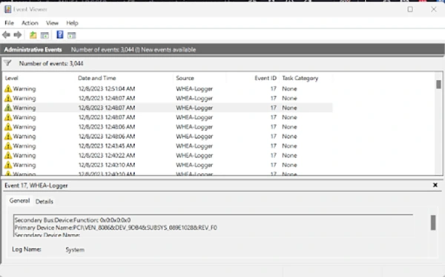The width and height of the screenshot is (445, 277).
Task: Click the Secondary Bus:Device:Function description line
Action: click(73, 220)
